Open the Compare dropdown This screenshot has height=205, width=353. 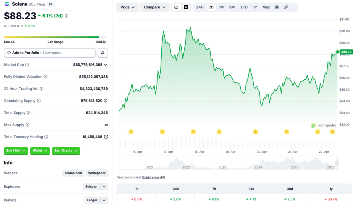(154, 7)
